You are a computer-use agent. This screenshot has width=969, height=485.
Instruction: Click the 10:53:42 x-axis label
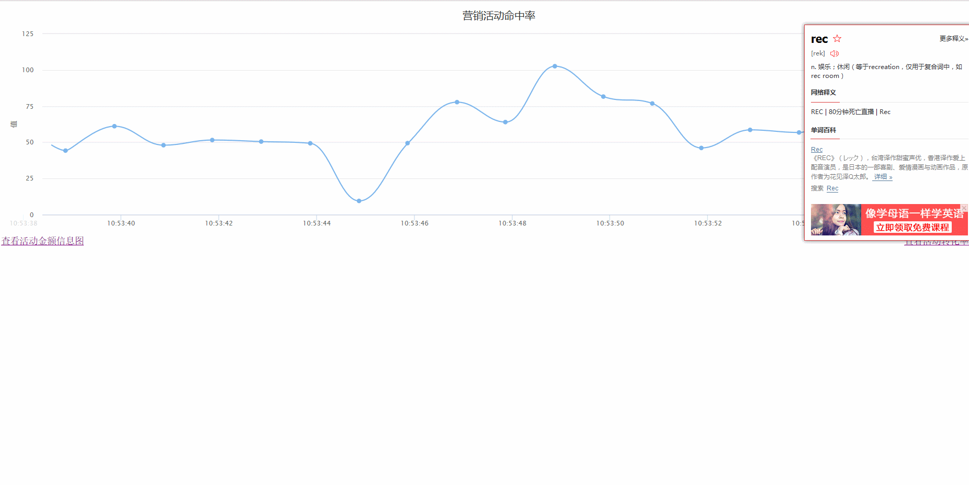click(219, 223)
